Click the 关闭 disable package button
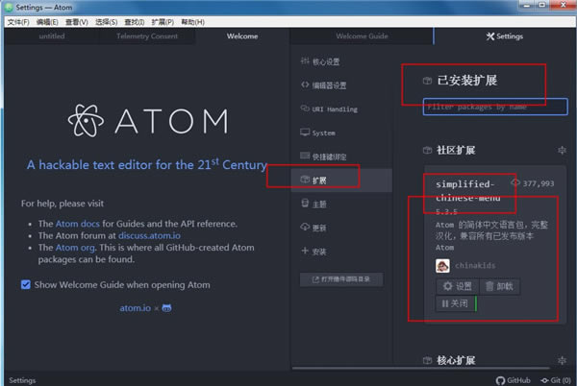This screenshot has height=386, width=577. point(456,303)
